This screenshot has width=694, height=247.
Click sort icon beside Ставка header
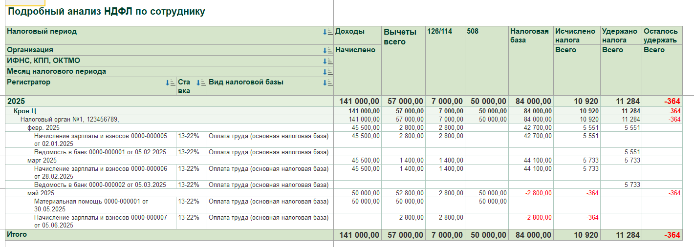coord(200,82)
